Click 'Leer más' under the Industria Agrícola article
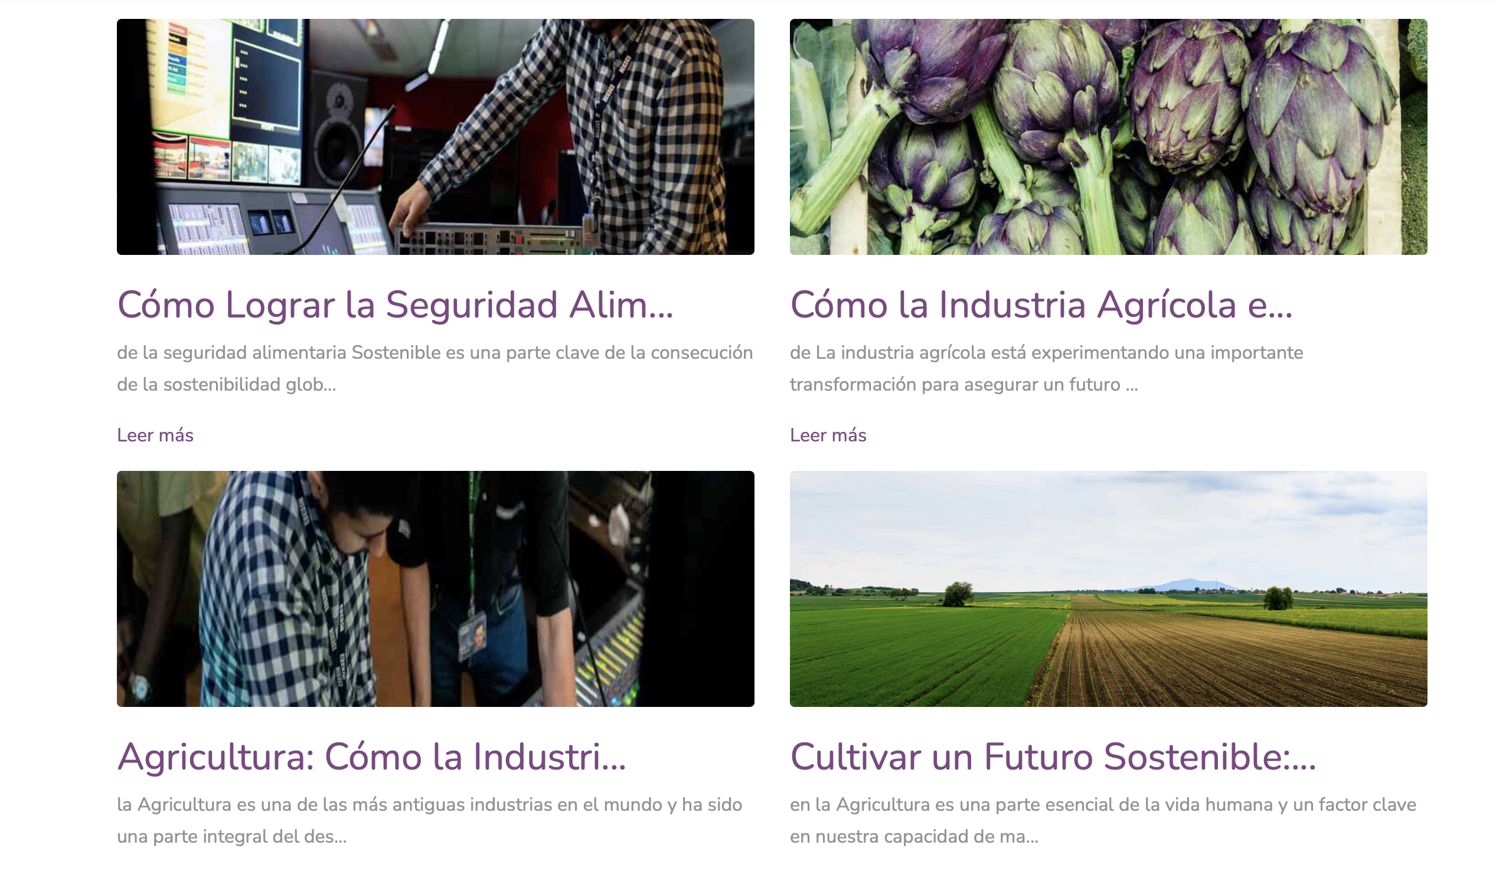 [x=828, y=435]
